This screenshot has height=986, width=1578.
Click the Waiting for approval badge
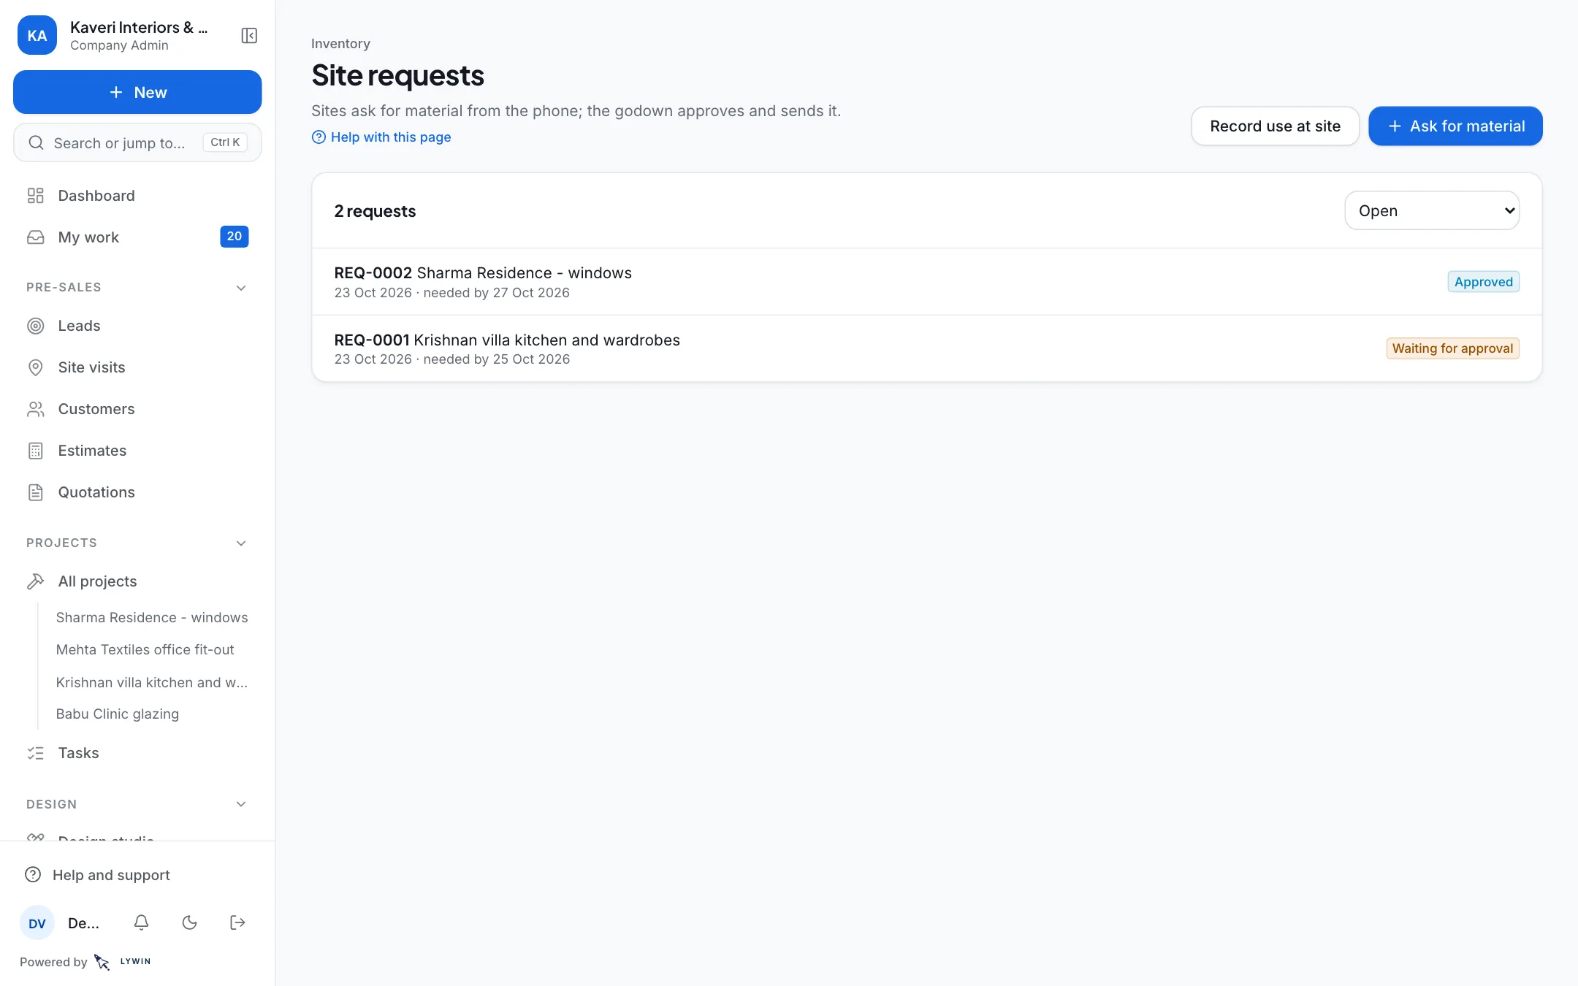tap(1452, 348)
